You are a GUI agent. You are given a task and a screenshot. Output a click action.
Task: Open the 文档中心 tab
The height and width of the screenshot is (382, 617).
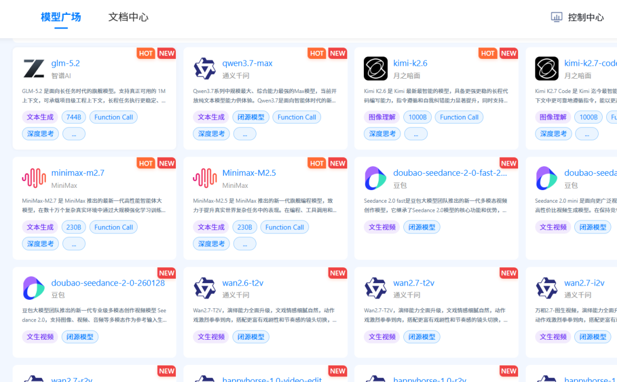coord(129,17)
